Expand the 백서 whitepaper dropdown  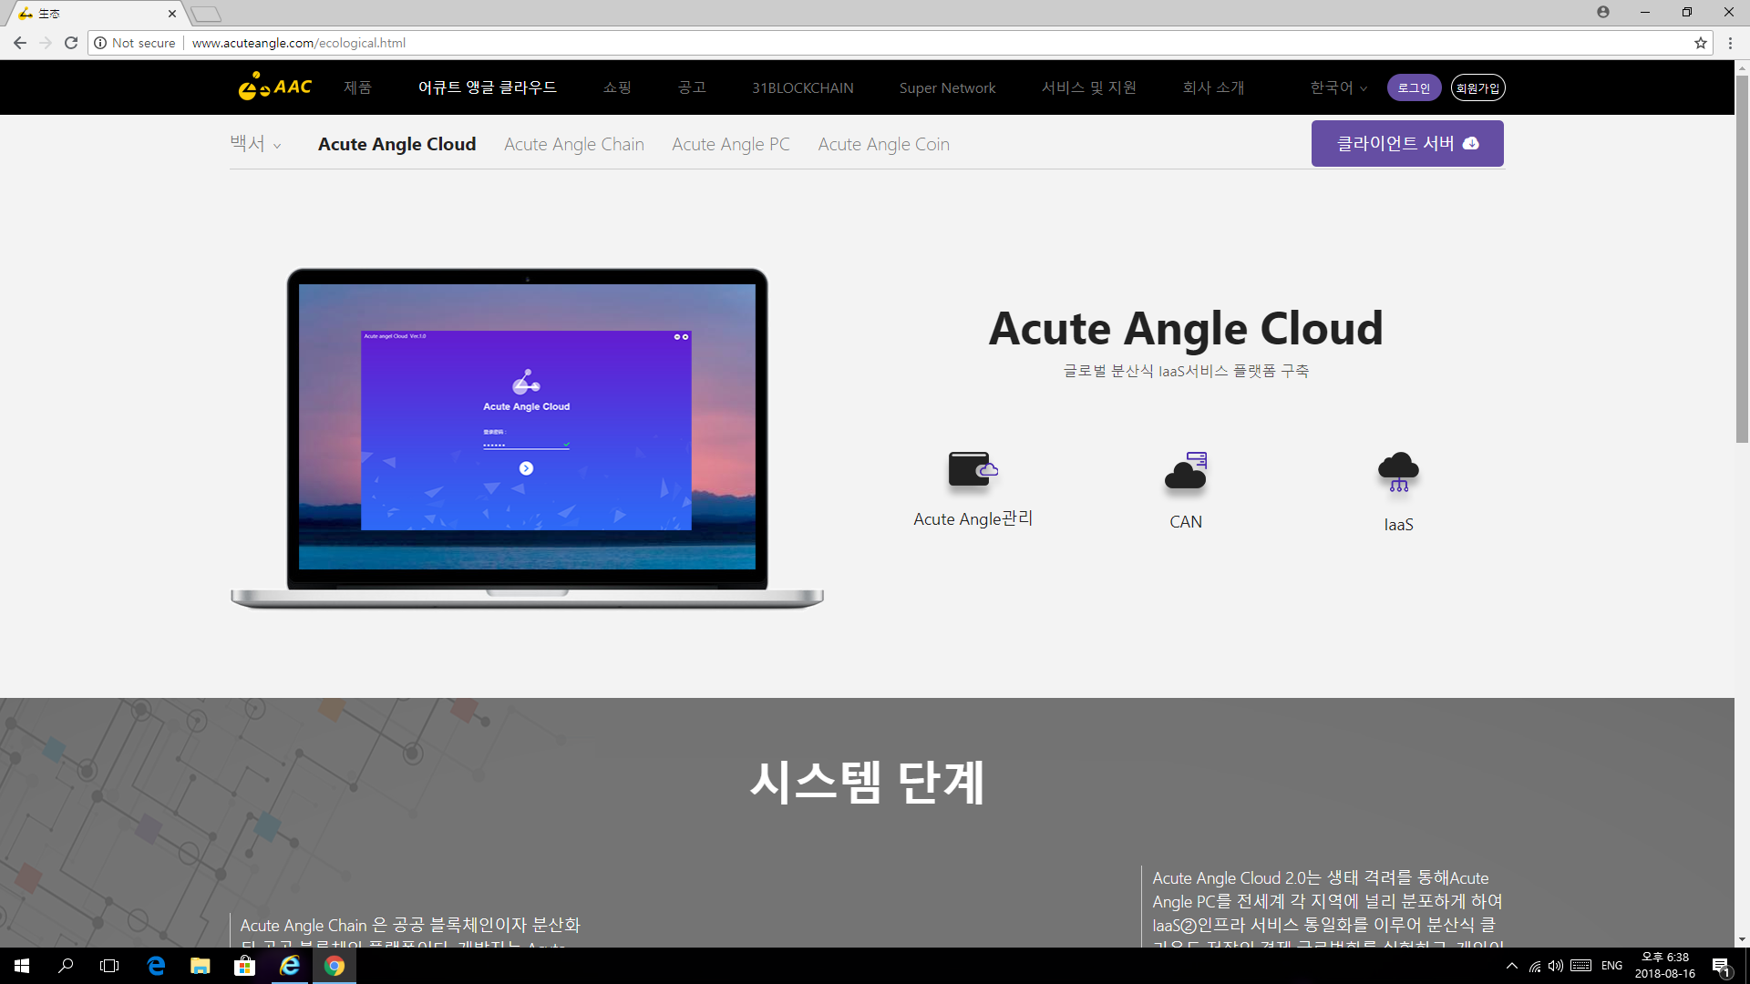coord(255,144)
